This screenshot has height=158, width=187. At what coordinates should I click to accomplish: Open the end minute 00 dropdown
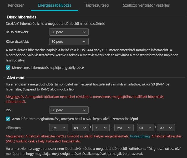pos(166,128)
